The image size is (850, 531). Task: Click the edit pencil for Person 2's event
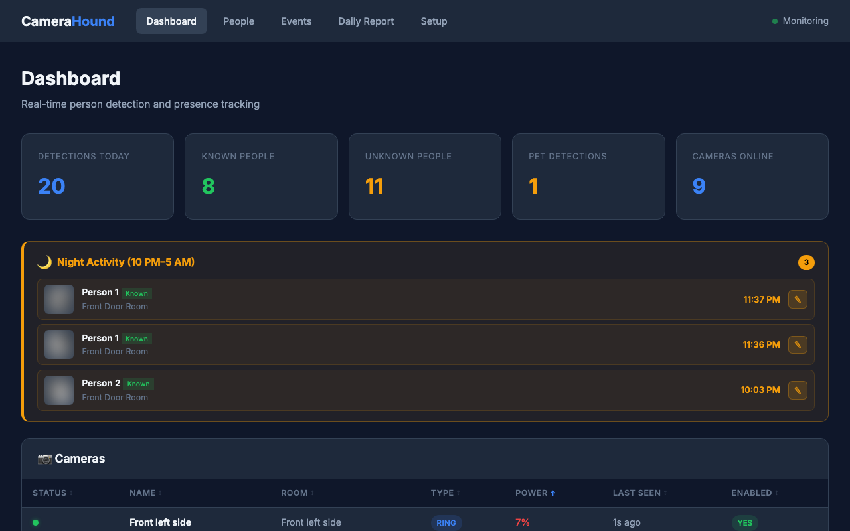(x=798, y=390)
